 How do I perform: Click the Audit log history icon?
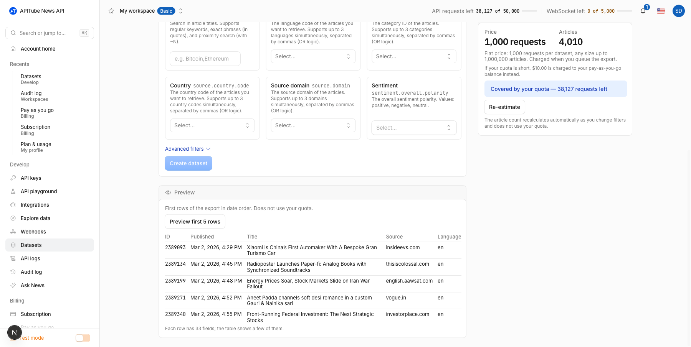coord(13,272)
